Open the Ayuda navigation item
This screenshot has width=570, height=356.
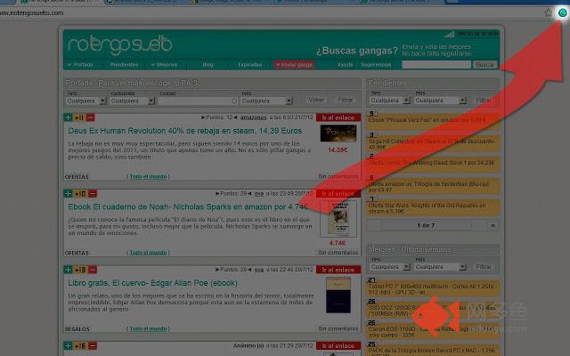(345, 65)
